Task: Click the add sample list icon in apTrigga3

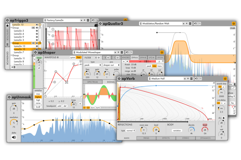Action: pyautogui.click(x=13, y=67)
